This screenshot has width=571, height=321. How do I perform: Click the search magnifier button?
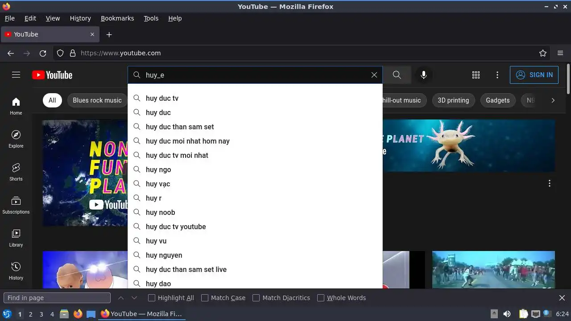click(x=397, y=75)
